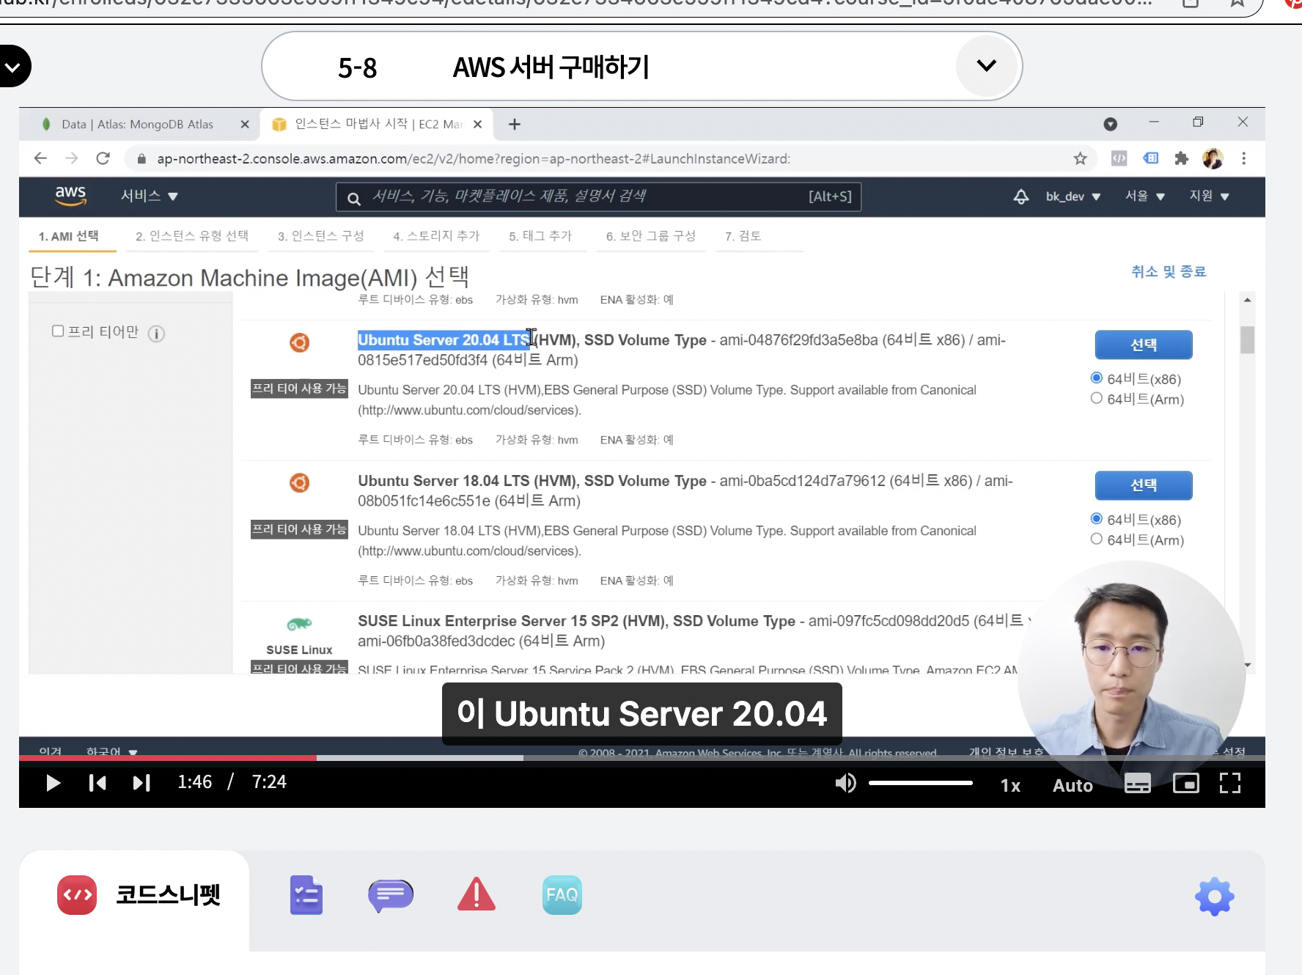Image resolution: width=1302 pixels, height=975 pixels.
Task: Skip to the next video
Action: pos(141,783)
